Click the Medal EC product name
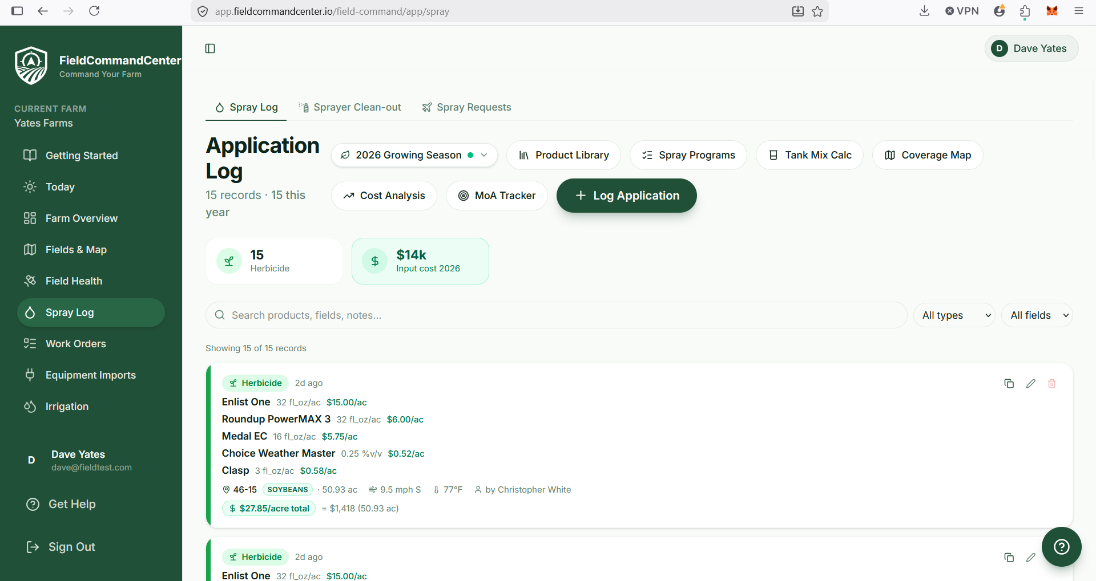Image resolution: width=1096 pixels, height=581 pixels. (244, 436)
